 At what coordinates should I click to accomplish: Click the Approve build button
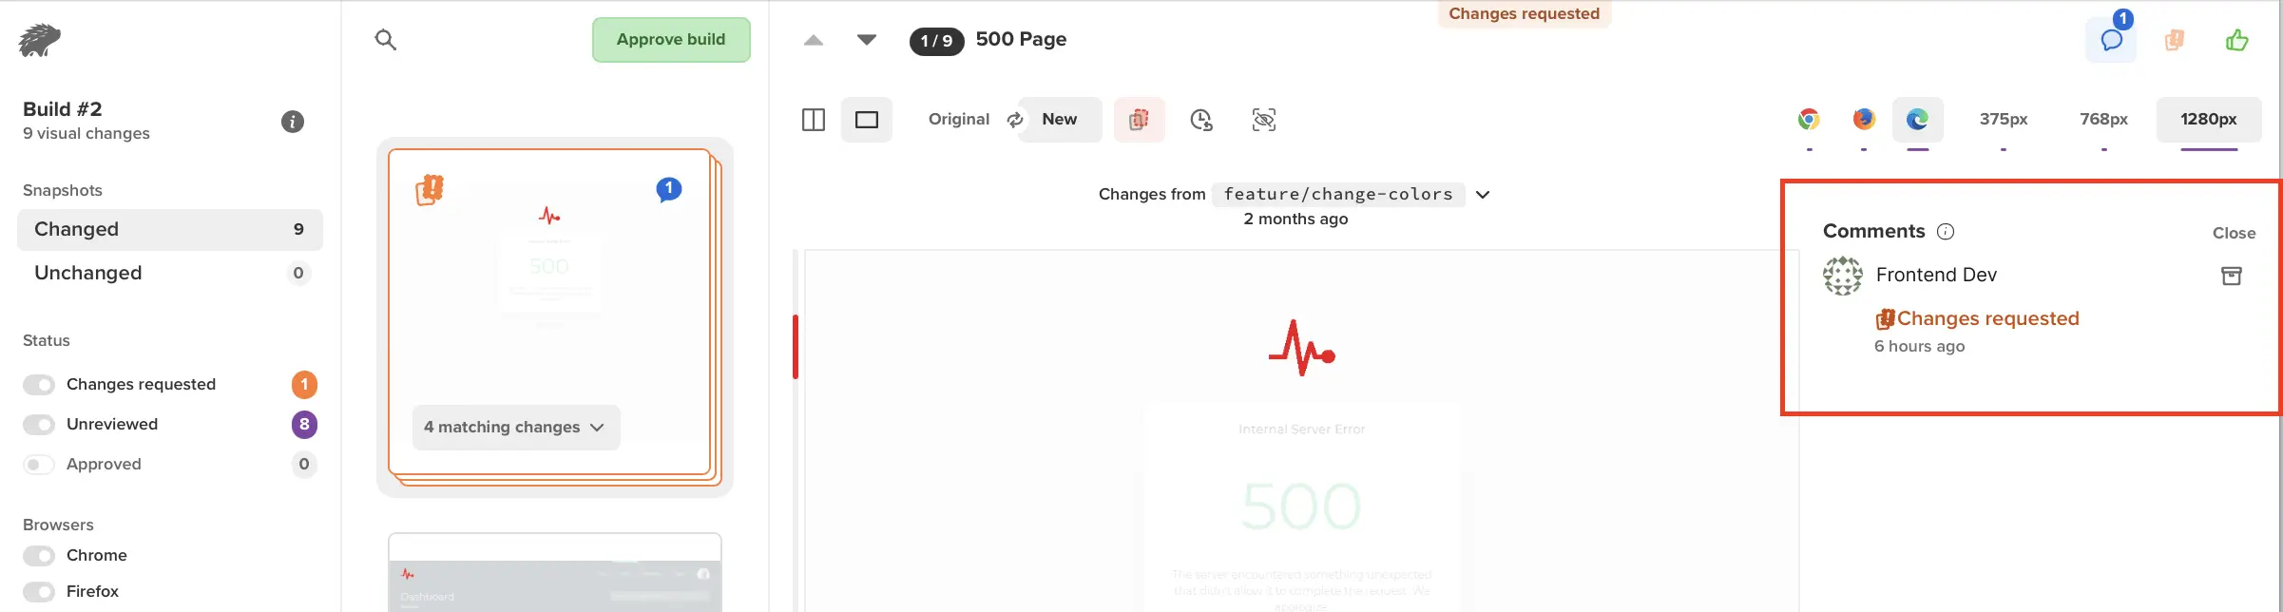click(x=671, y=40)
